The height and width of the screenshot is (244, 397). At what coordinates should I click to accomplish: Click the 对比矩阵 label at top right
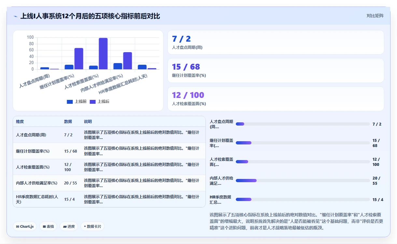tap(375, 16)
